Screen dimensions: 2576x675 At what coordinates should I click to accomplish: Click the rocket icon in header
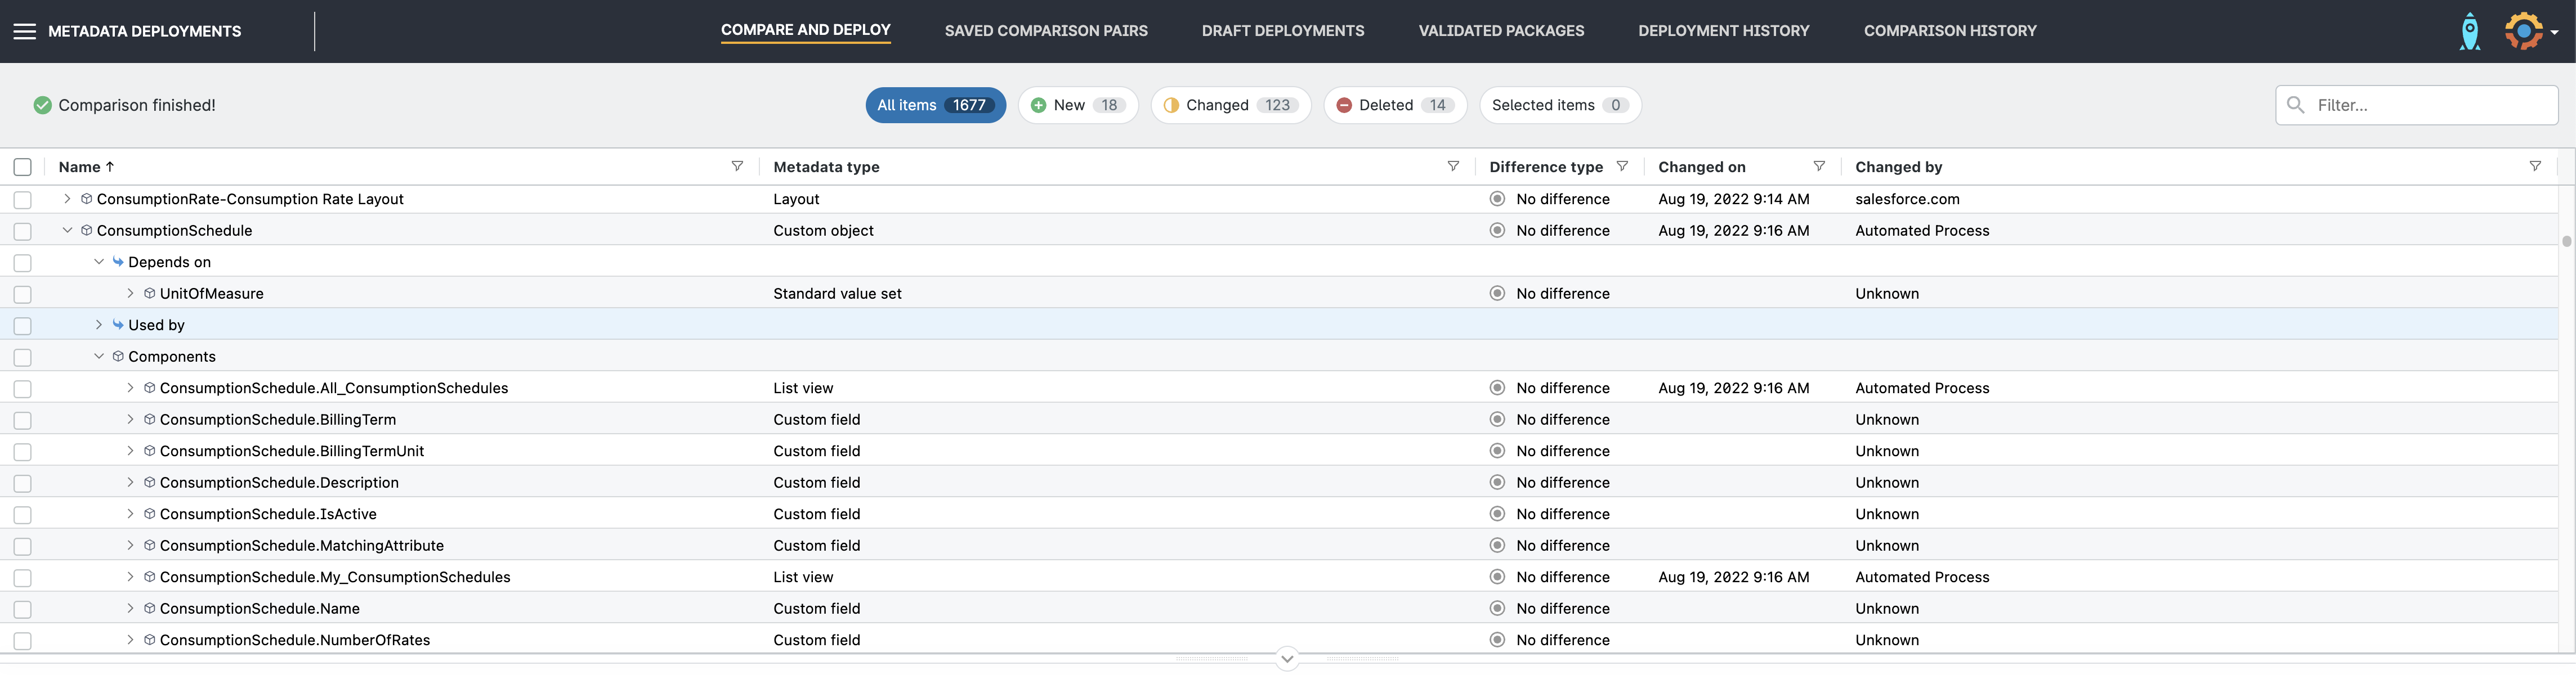coord(2469,31)
